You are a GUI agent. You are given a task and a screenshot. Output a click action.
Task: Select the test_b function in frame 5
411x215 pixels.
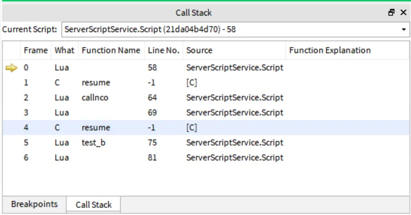point(94,143)
